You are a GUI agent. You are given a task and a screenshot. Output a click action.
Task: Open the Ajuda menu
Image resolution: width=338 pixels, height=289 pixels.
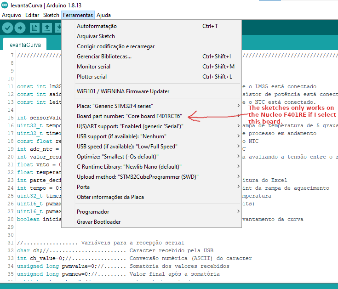pos(103,15)
